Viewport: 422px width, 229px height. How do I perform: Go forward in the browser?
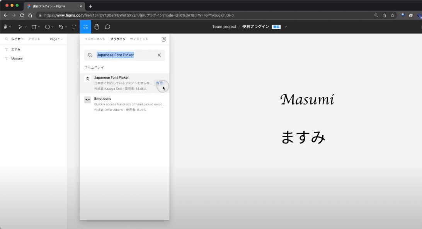[14, 15]
